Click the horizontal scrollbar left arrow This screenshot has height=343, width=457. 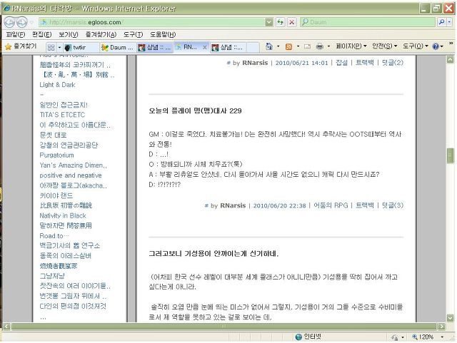[x=6, y=326]
